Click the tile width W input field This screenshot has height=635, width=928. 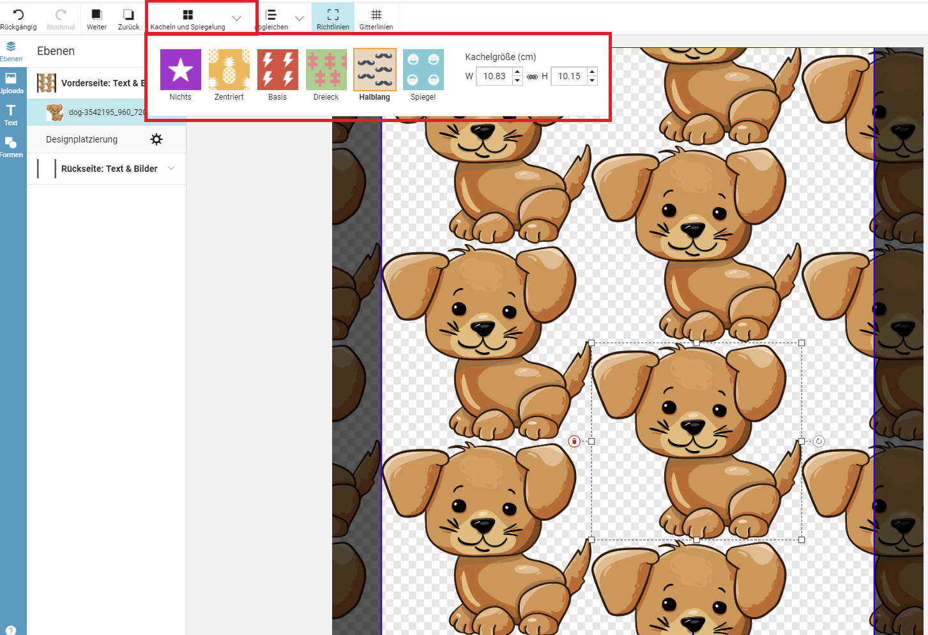pos(494,76)
